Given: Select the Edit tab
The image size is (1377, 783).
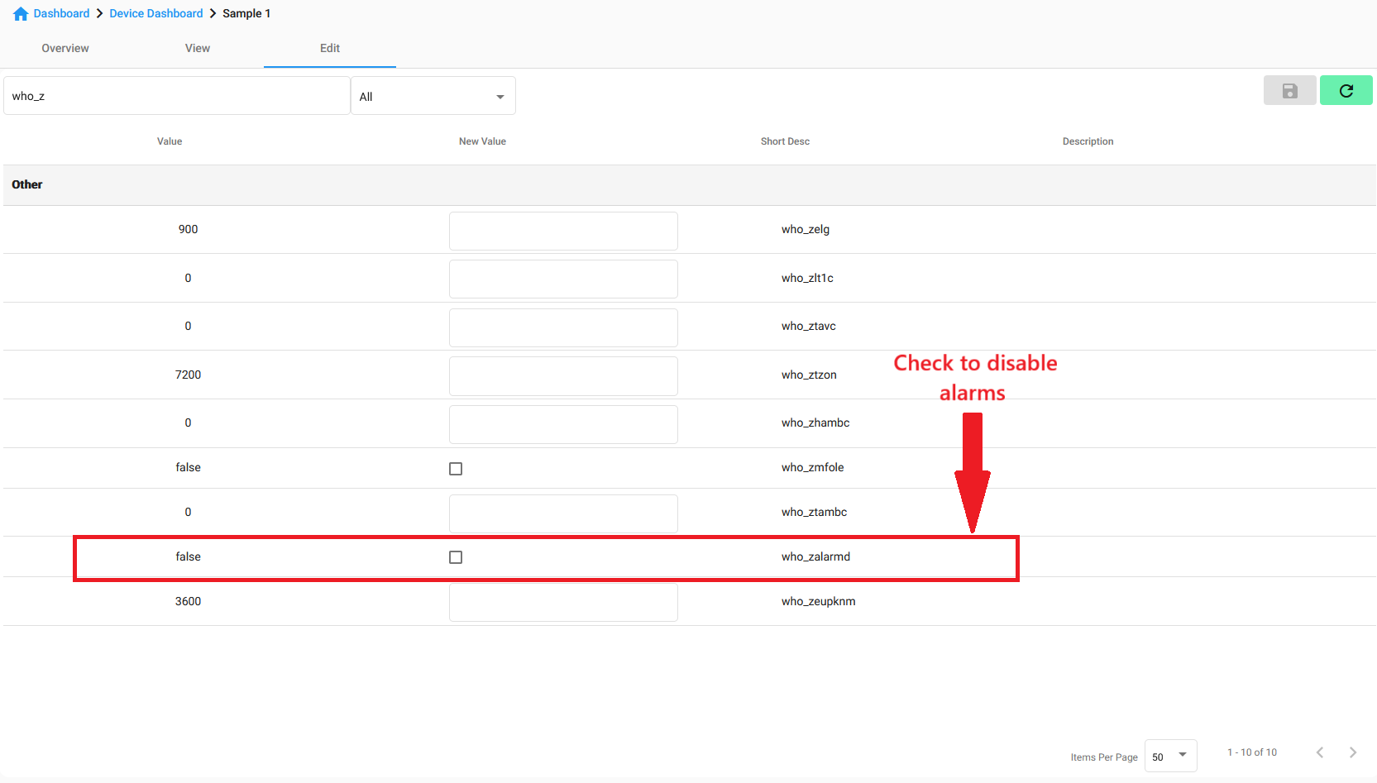Looking at the screenshot, I should [x=330, y=48].
